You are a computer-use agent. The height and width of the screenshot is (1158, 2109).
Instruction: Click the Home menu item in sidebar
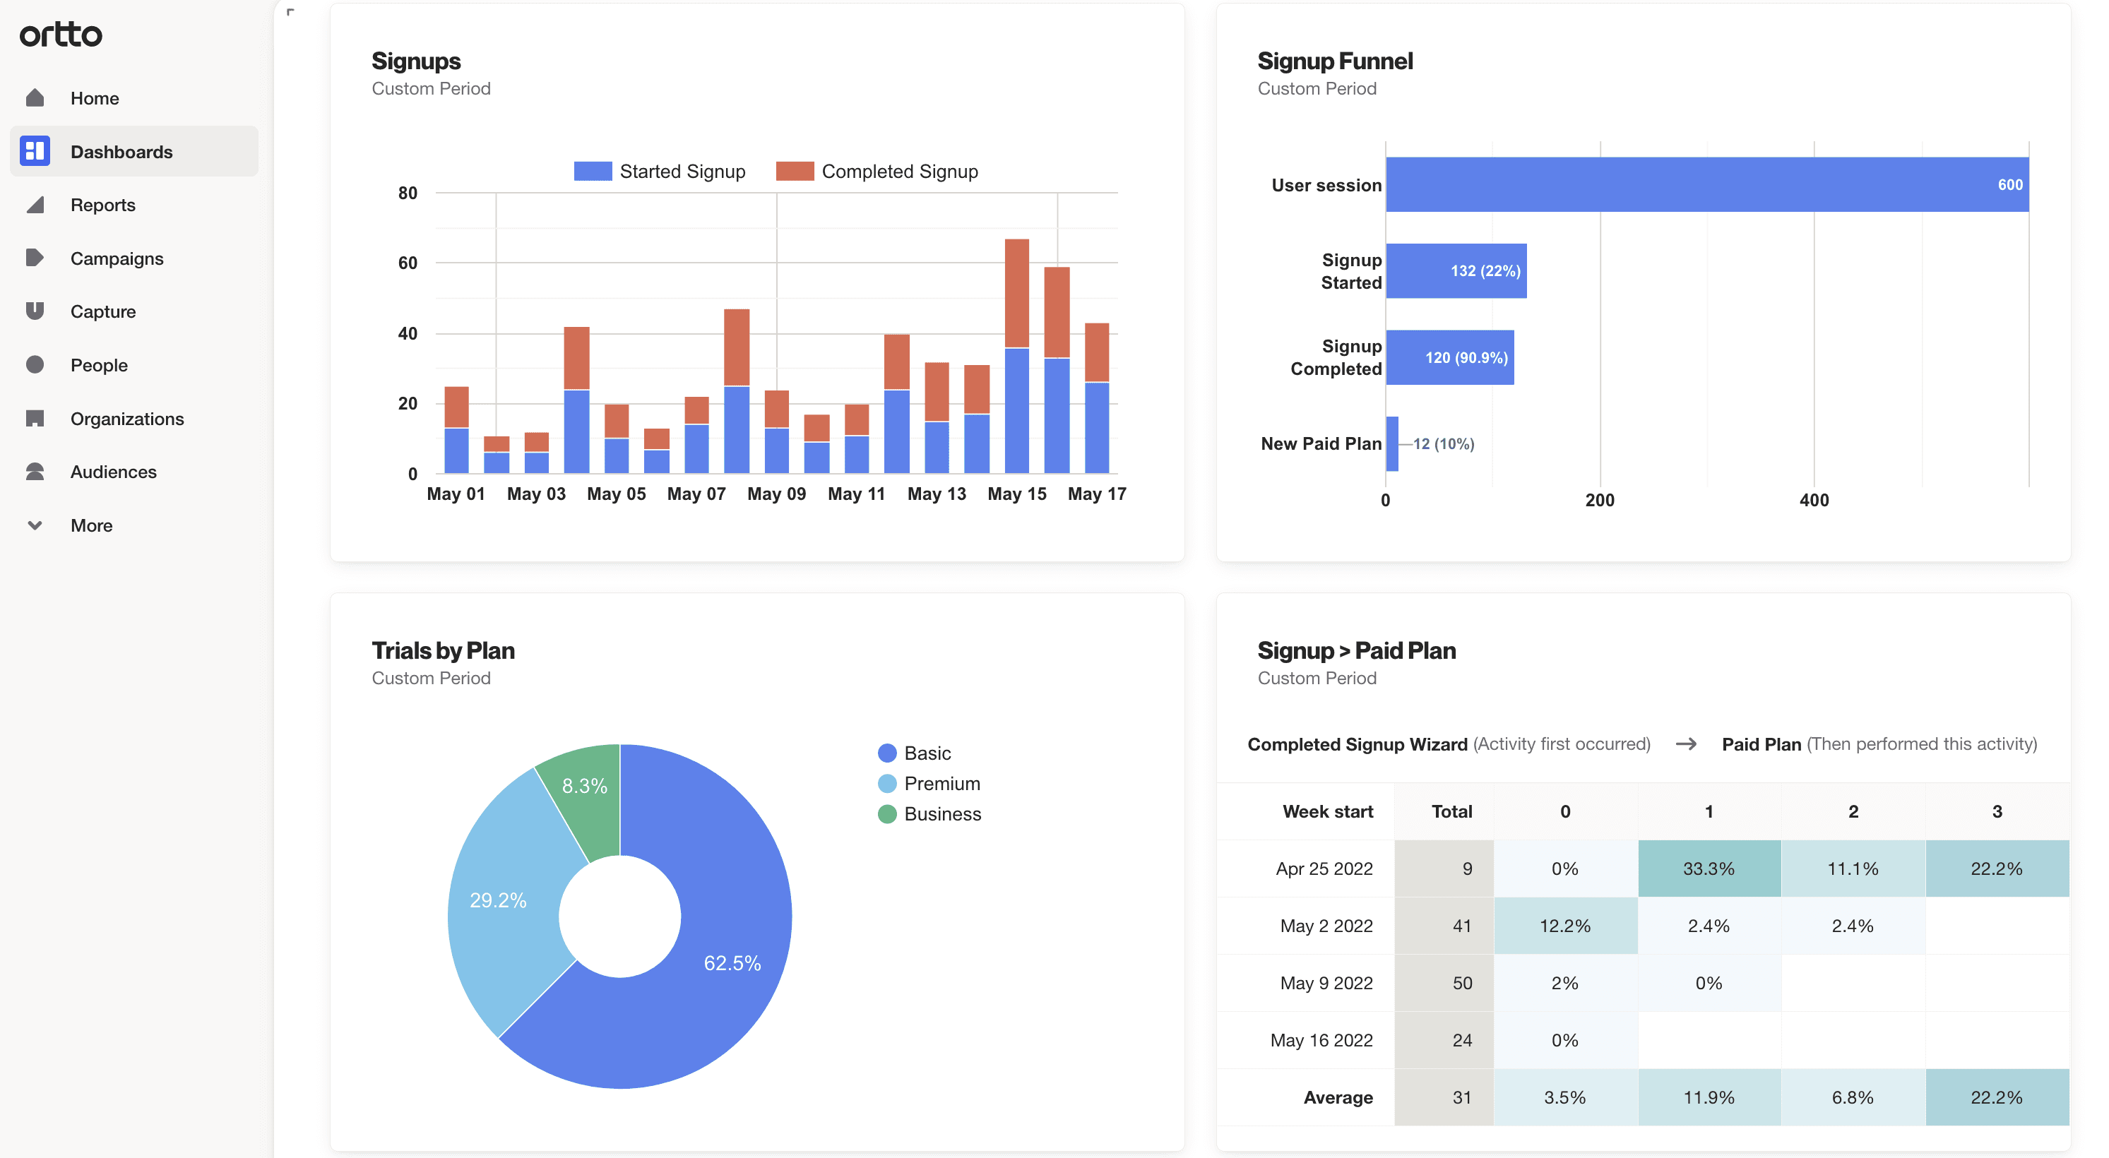95,95
